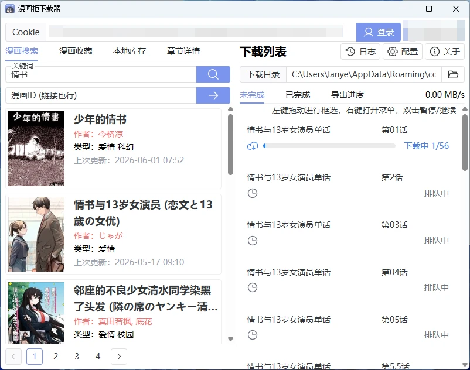Click the clock queue icon for 第04话
The width and height of the screenshot is (470, 370).
(253, 287)
